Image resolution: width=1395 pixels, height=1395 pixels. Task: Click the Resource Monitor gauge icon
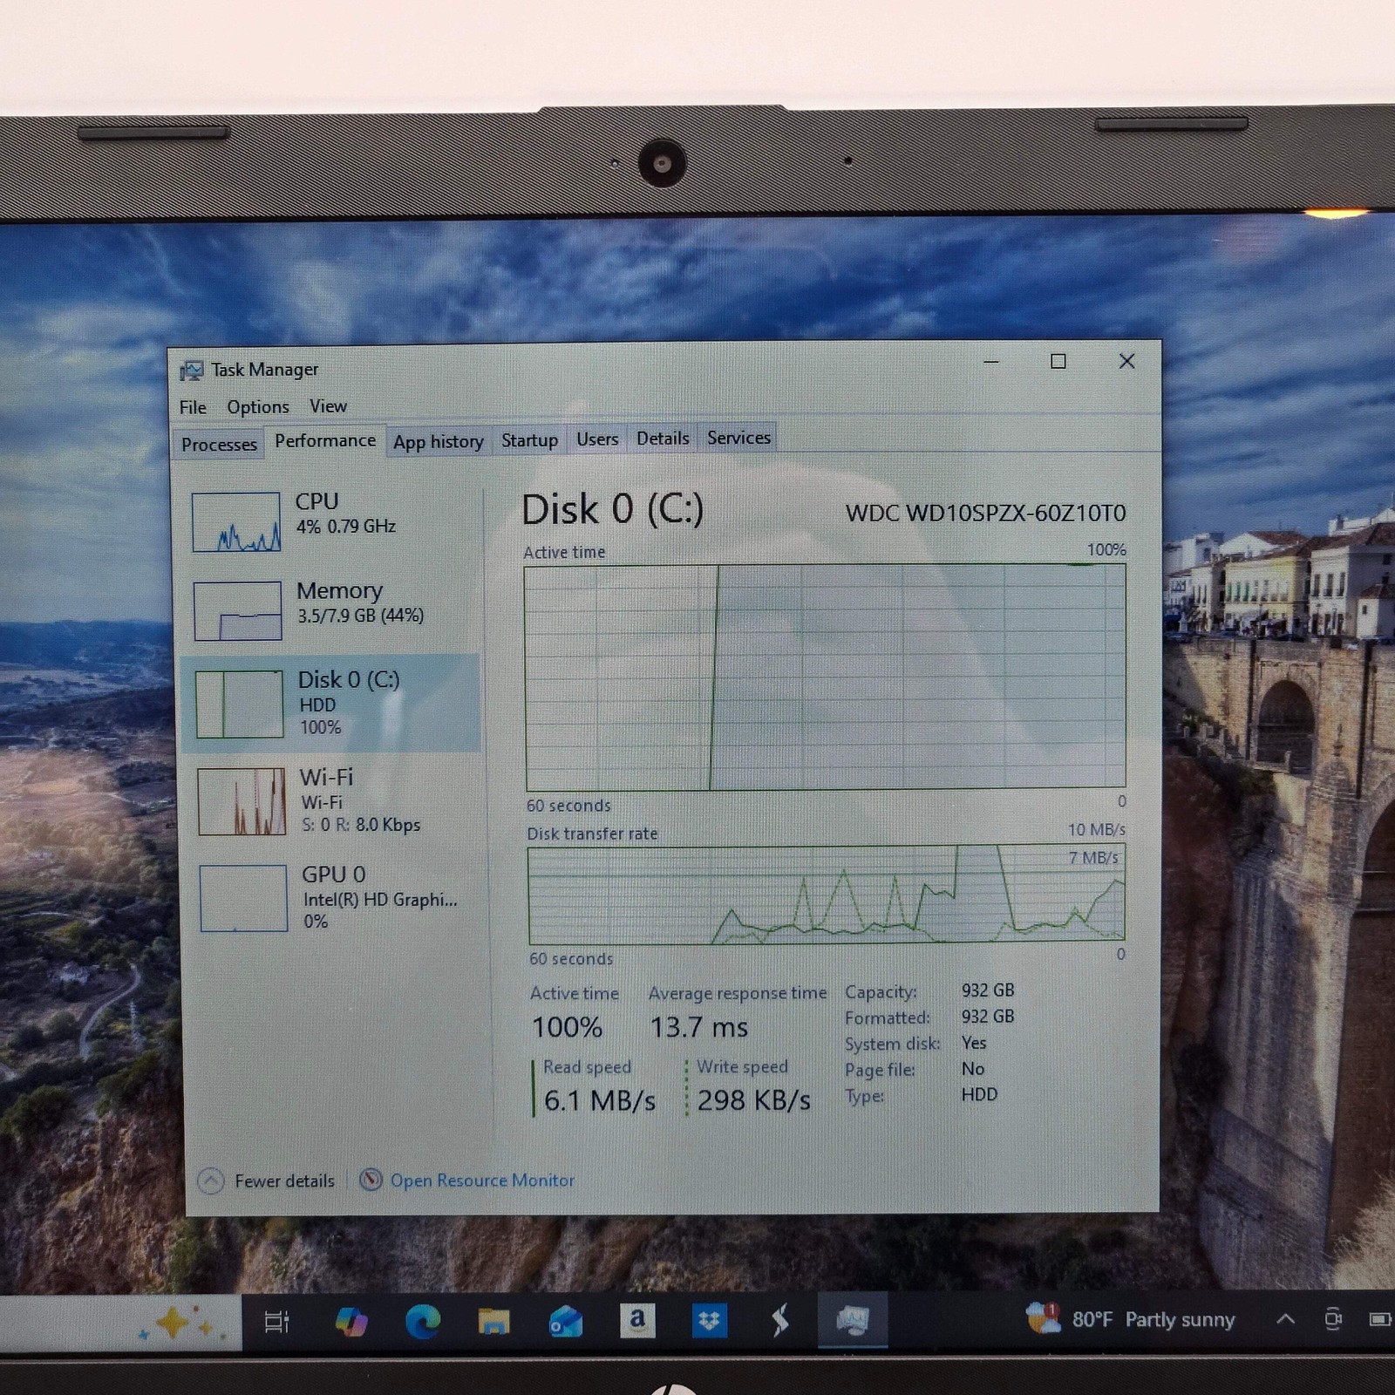[x=371, y=1180]
